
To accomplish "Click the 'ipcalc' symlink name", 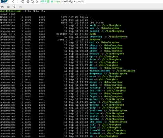I will pos(94,119).
